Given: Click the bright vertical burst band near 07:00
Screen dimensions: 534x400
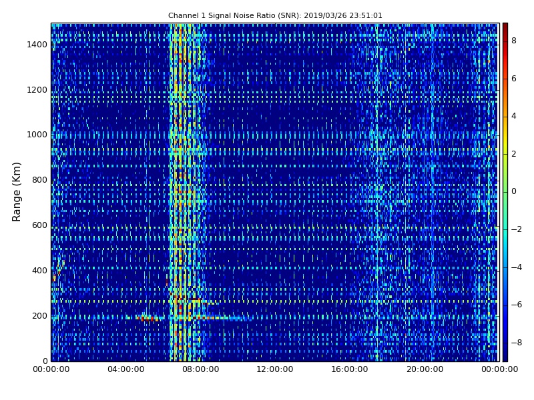Looking at the screenshot, I should pyautogui.click(x=182, y=192).
